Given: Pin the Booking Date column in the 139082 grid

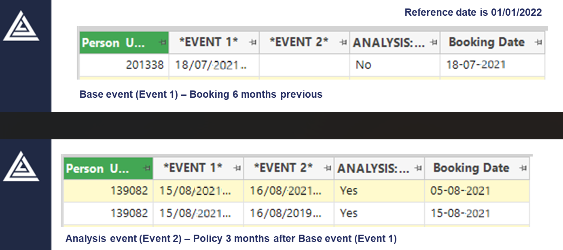Looking at the screenshot, I should (x=523, y=168).
